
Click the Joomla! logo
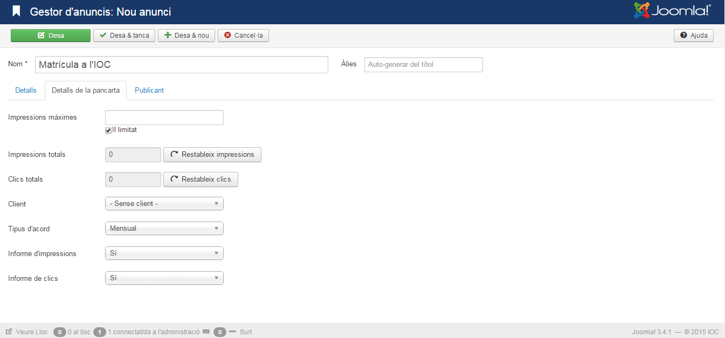point(672,11)
